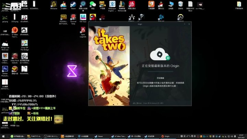Open the Wallpaper Engine desktop shortcut

click(112, 6)
